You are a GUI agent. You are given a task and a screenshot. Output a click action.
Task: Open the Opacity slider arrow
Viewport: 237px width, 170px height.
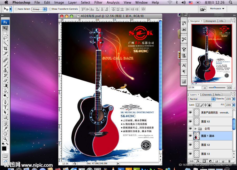pos(234,99)
